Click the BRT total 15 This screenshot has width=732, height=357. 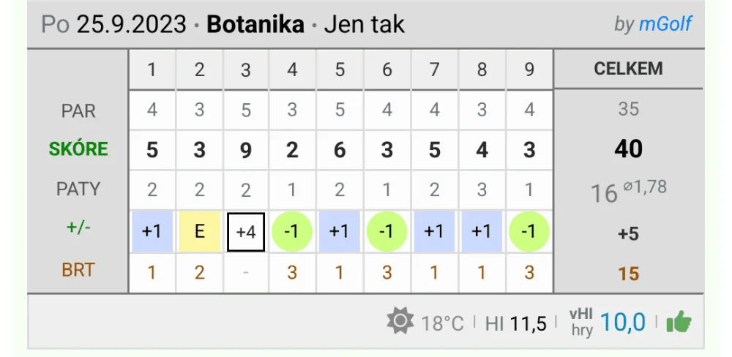coord(628,274)
